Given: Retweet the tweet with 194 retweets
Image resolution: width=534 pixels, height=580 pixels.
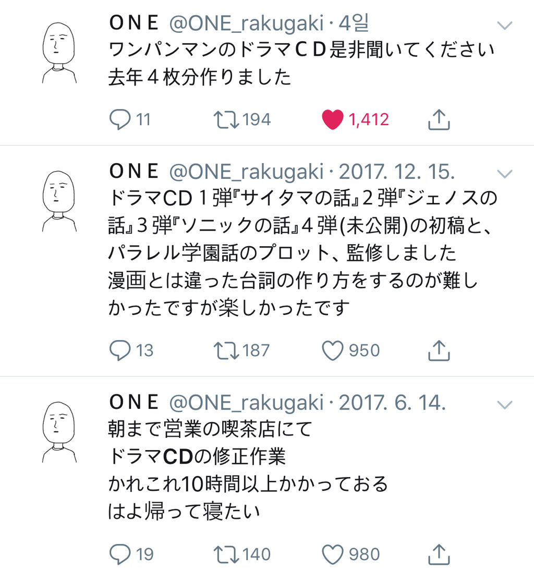Looking at the screenshot, I should 227,119.
